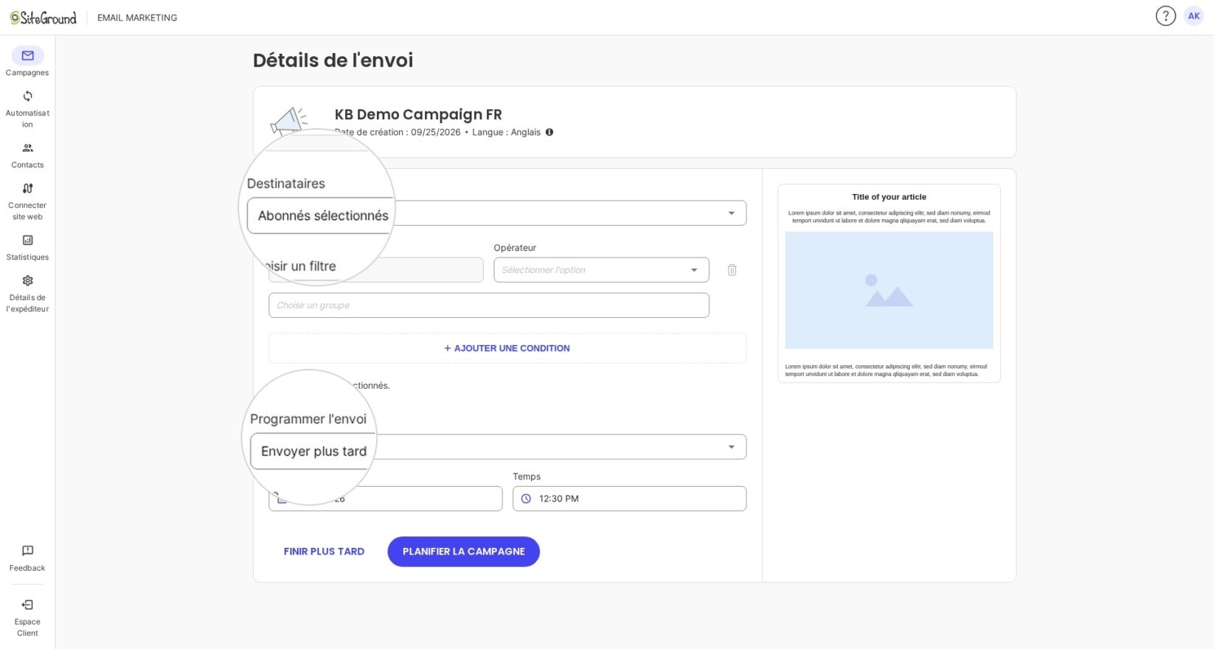Screen dimensions: 1214x649
Task: Click Ajouter une condition
Action: [x=507, y=348]
